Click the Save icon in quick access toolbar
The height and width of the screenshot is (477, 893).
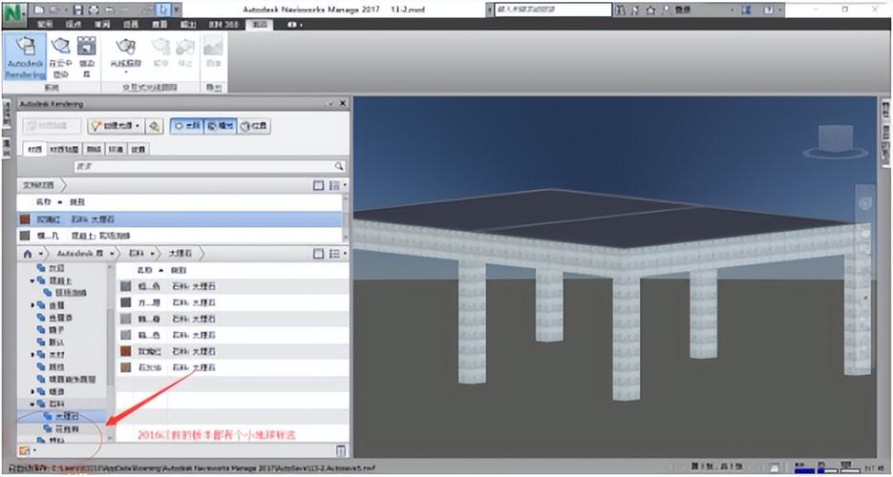pos(78,10)
